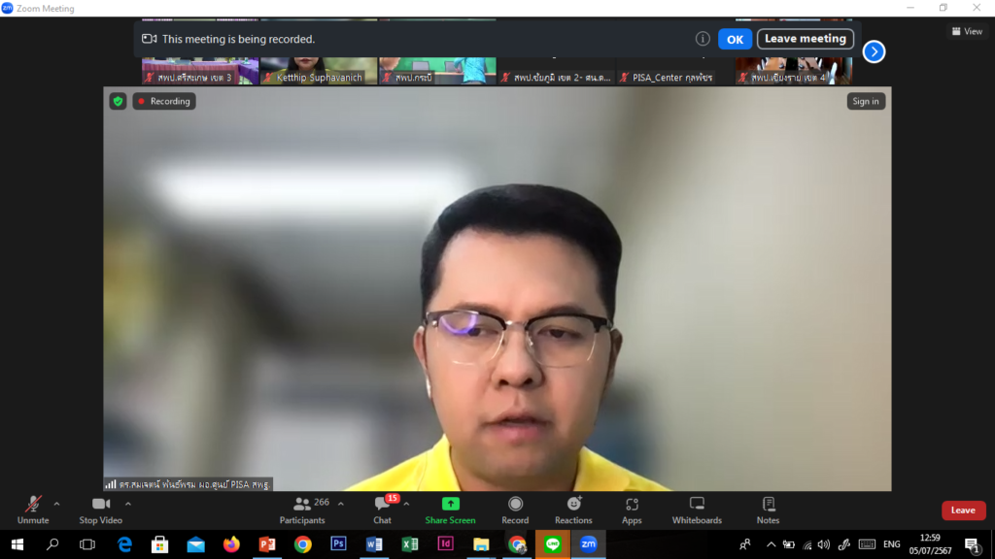This screenshot has width=995, height=559.
Task: Click the green Share Screen icon
Action: pyautogui.click(x=450, y=505)
